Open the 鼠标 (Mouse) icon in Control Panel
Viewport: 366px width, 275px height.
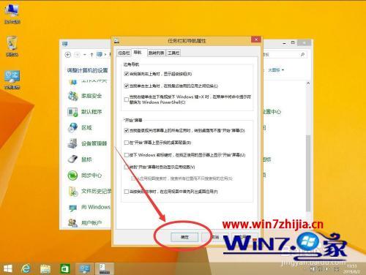click(72, 159)
